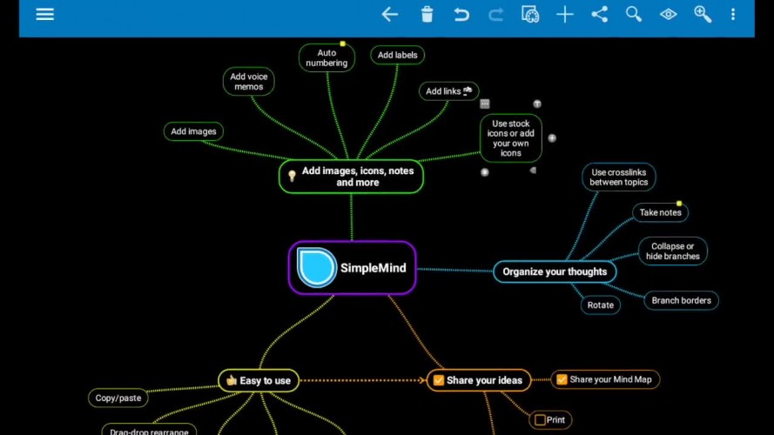
Task: Uncheck the Share your Mind Map checkbox
Action: point(562,379)
